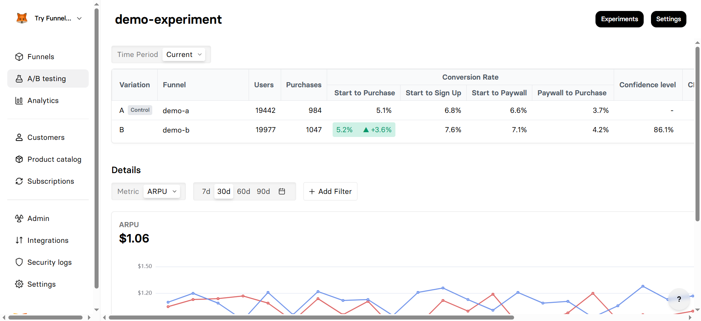The image size is (701, 321).
Task: Expand the Try Funnel workspace dropdown
Action: (x=79, y=18)
